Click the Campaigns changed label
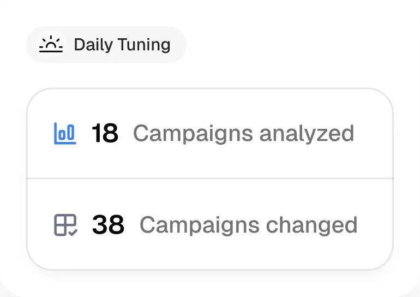Image resolution: width=420 pixels, height=297 pixels. click(x=249, y=225)
